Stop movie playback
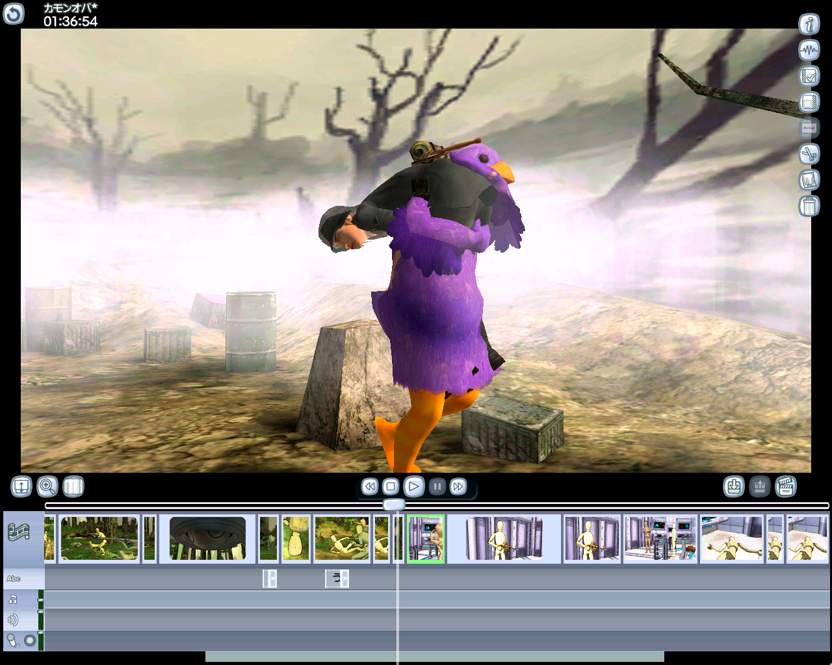This screenshot has height=665, width=832. [x=391, y=486]
